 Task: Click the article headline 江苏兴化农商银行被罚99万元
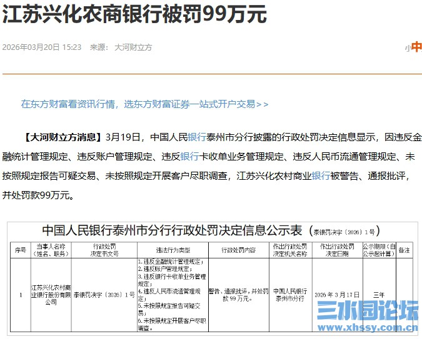pos(134,14)
